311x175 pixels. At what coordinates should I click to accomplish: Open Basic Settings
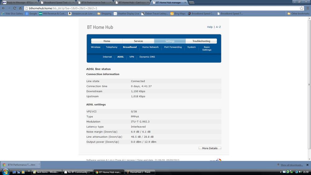click(207, 48)
